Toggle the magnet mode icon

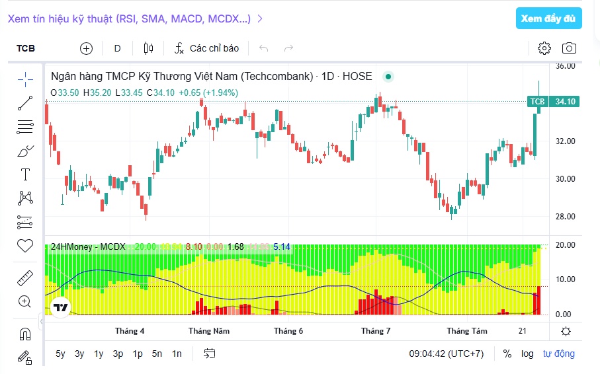25,334
